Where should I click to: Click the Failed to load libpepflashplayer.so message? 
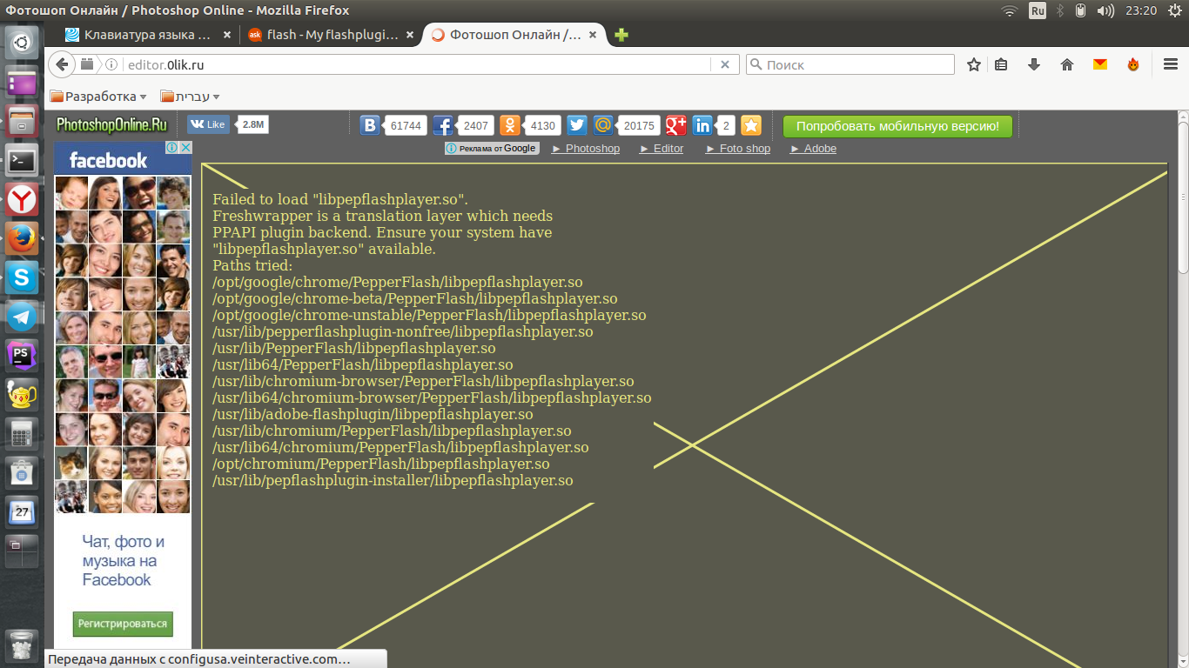pyautogui.click(x=340, y=199)
